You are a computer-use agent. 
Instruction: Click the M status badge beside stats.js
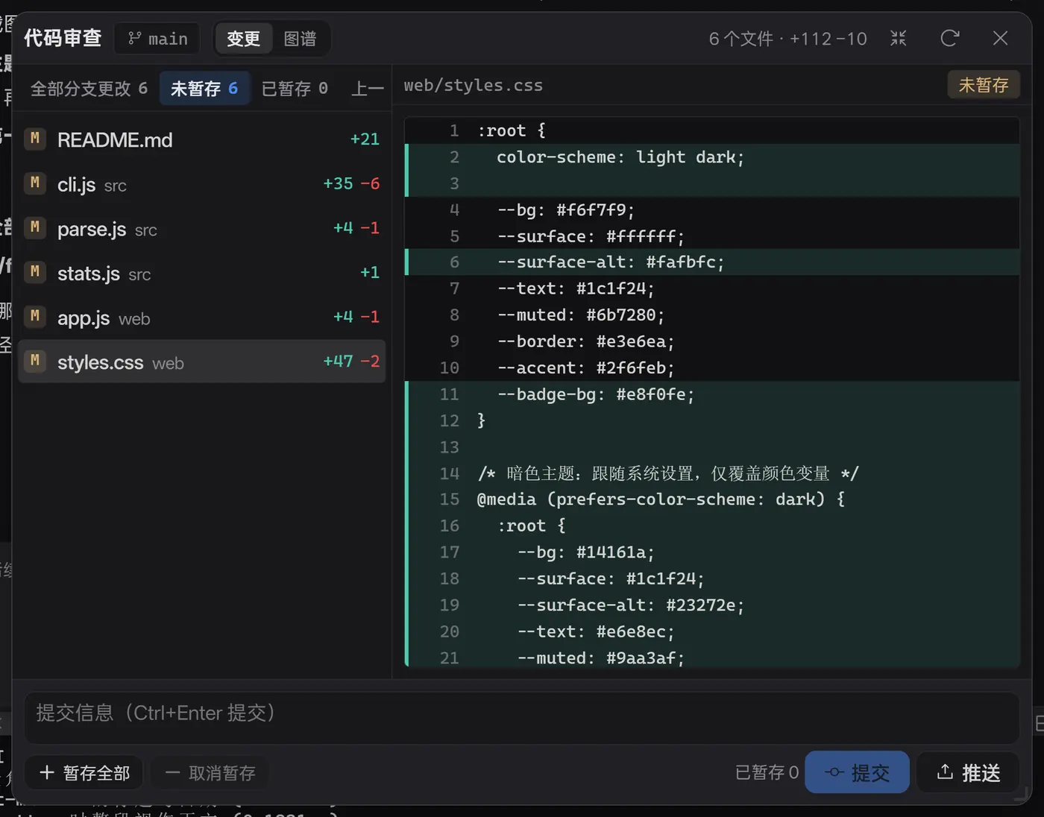35,272
